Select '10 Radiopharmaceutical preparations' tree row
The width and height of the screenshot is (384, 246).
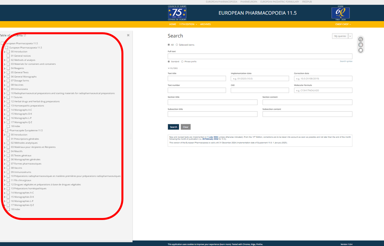63,93
